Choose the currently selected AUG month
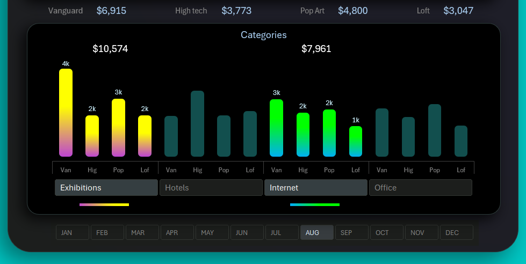 point(316,232)
